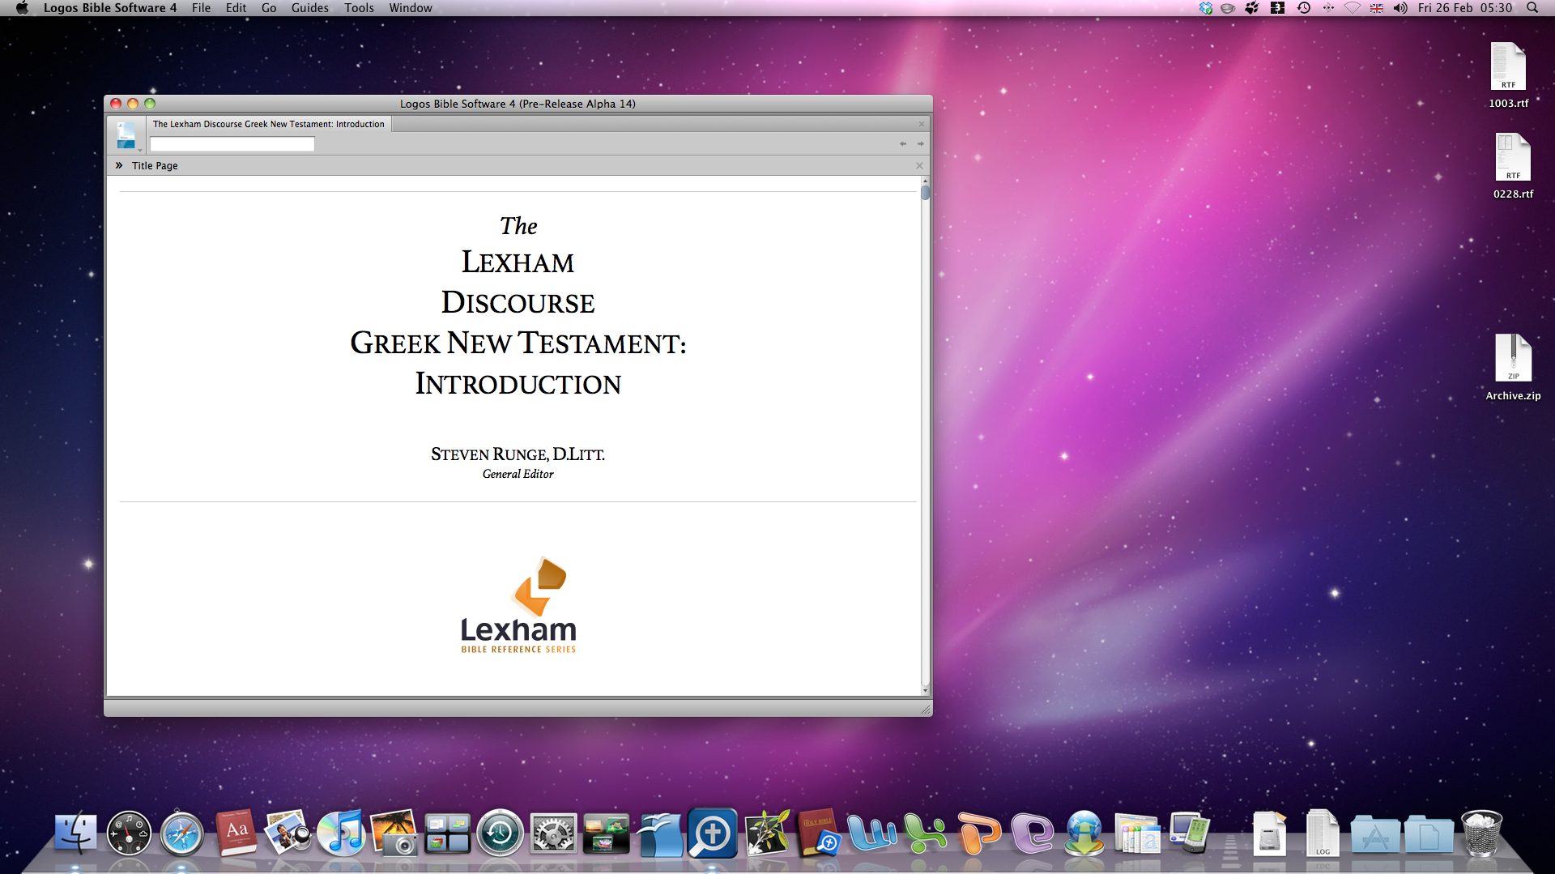Click the Dropbox menu bar icon

tap(1205, 8)
